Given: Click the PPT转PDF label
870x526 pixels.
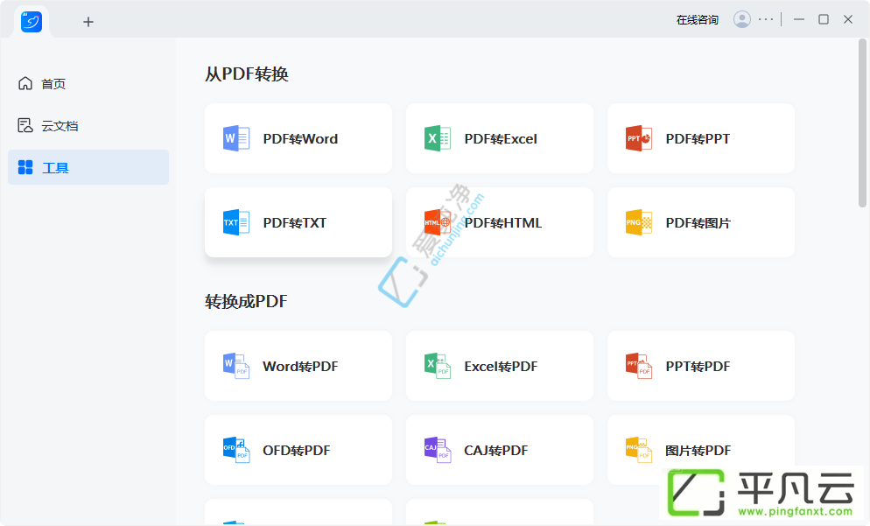Looking at the screenshot, I should click(x=698, y=366).
